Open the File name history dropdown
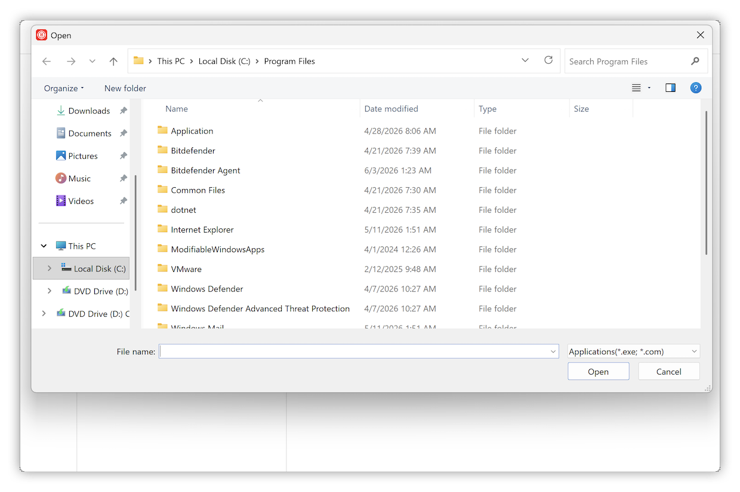The image size is (740, 492). click(553, 352)
